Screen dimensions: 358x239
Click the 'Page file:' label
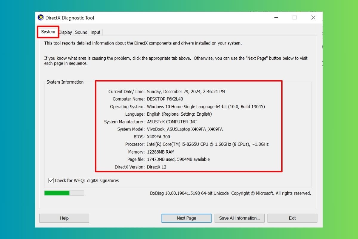click(x=136, y=160)
